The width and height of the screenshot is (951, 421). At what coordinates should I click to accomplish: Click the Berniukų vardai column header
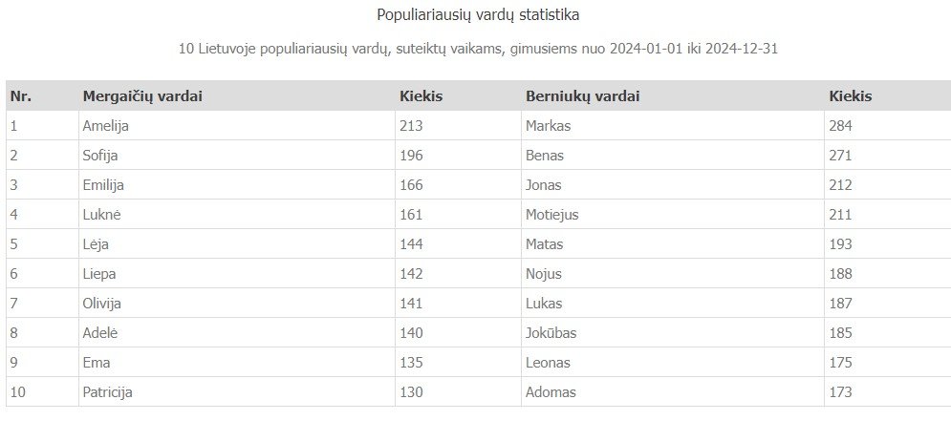(582, 96)
